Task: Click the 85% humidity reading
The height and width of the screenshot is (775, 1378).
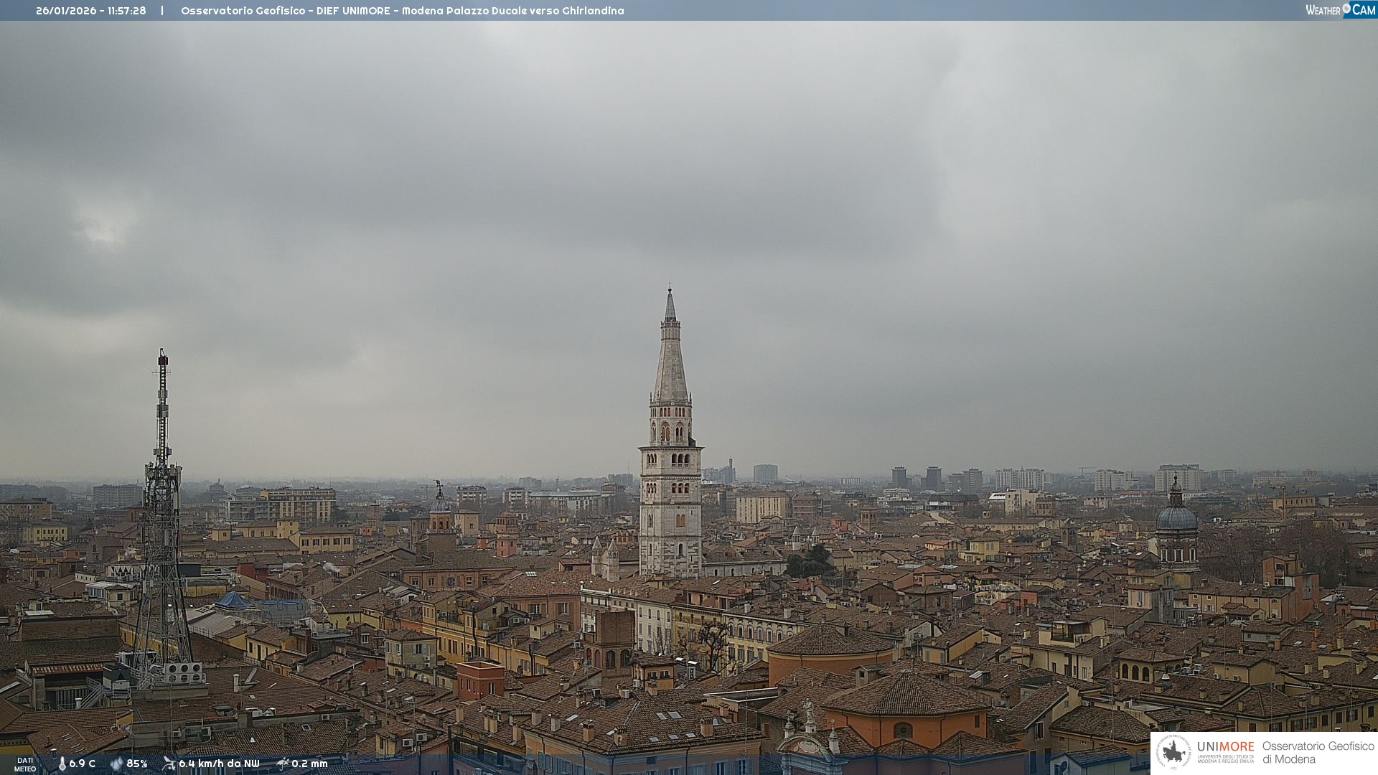Action: [137, 764]
